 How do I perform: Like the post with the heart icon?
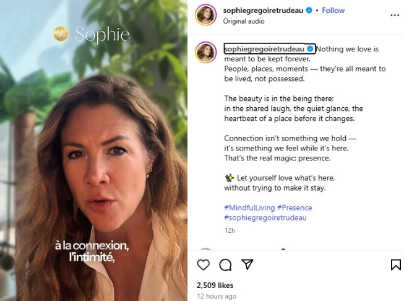coord(203,265)
